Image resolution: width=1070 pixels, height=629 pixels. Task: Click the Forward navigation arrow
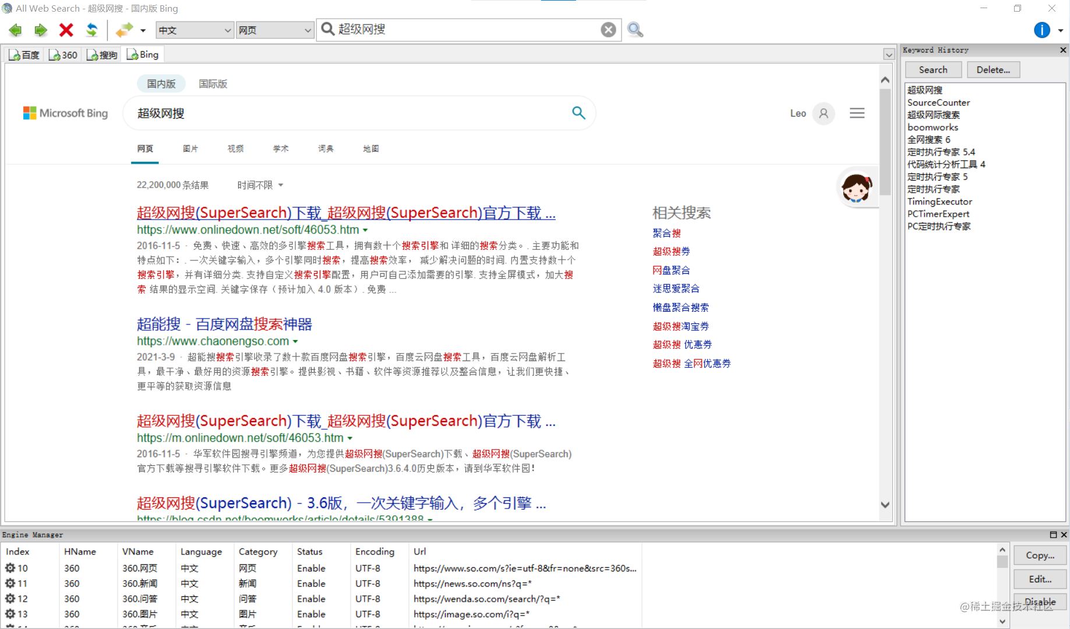(x=40, y=30)
